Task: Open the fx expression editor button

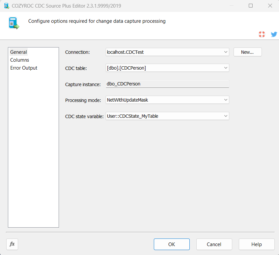Action: click(x=12, y=244)
